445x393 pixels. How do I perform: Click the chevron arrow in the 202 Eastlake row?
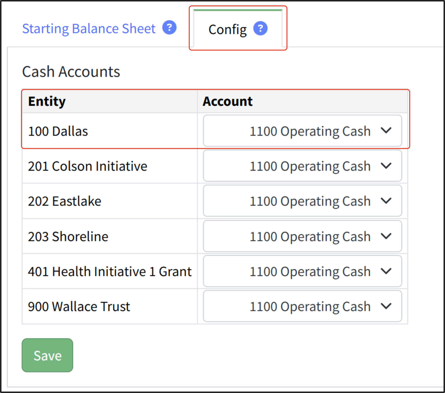(x=386, y=201)
